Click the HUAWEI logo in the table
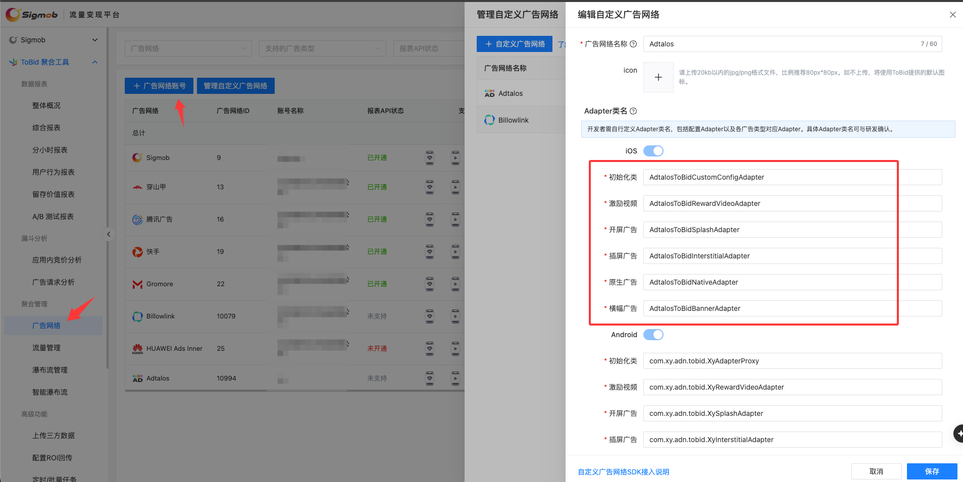 (137, 349)
